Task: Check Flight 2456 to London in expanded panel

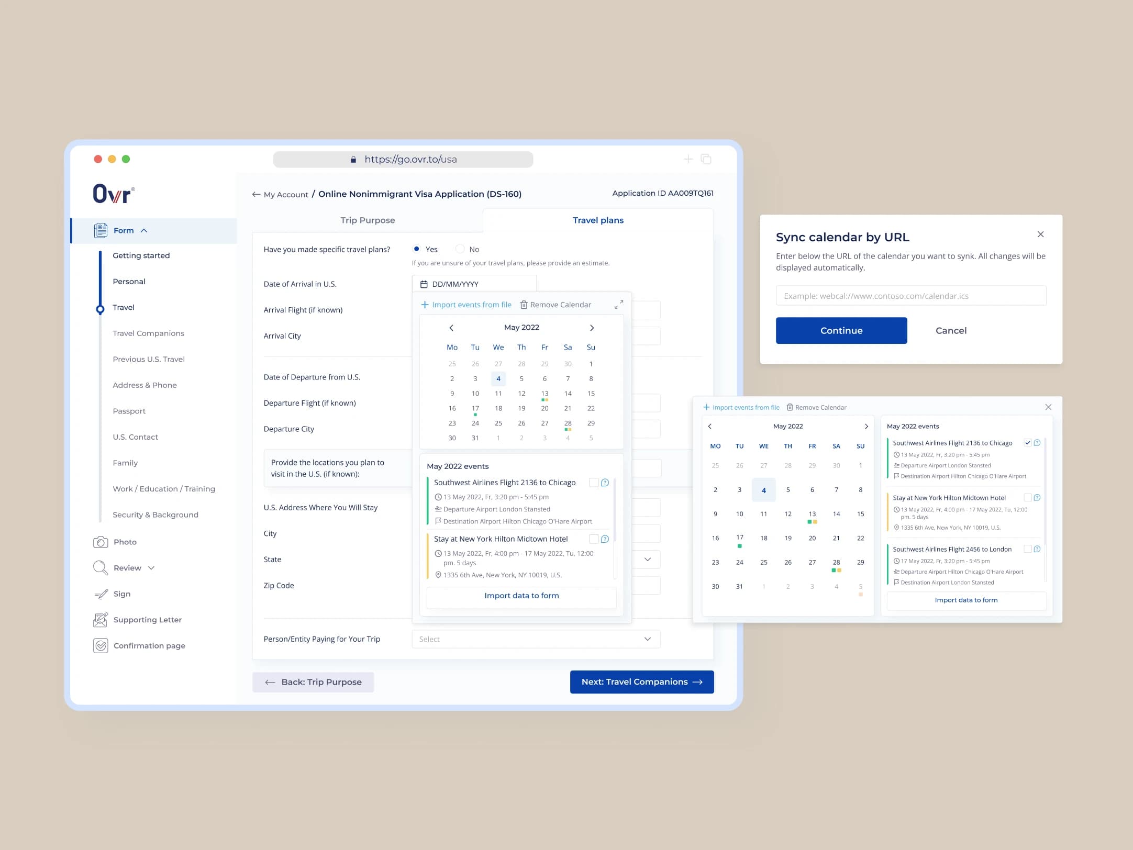Action: coord(1028,549)
